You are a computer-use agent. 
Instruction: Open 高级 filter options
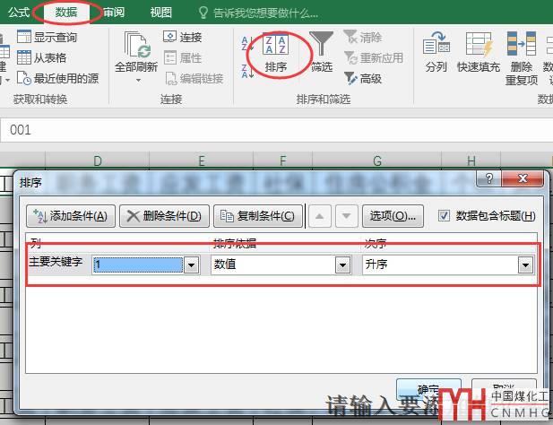(x=363, y=78)
